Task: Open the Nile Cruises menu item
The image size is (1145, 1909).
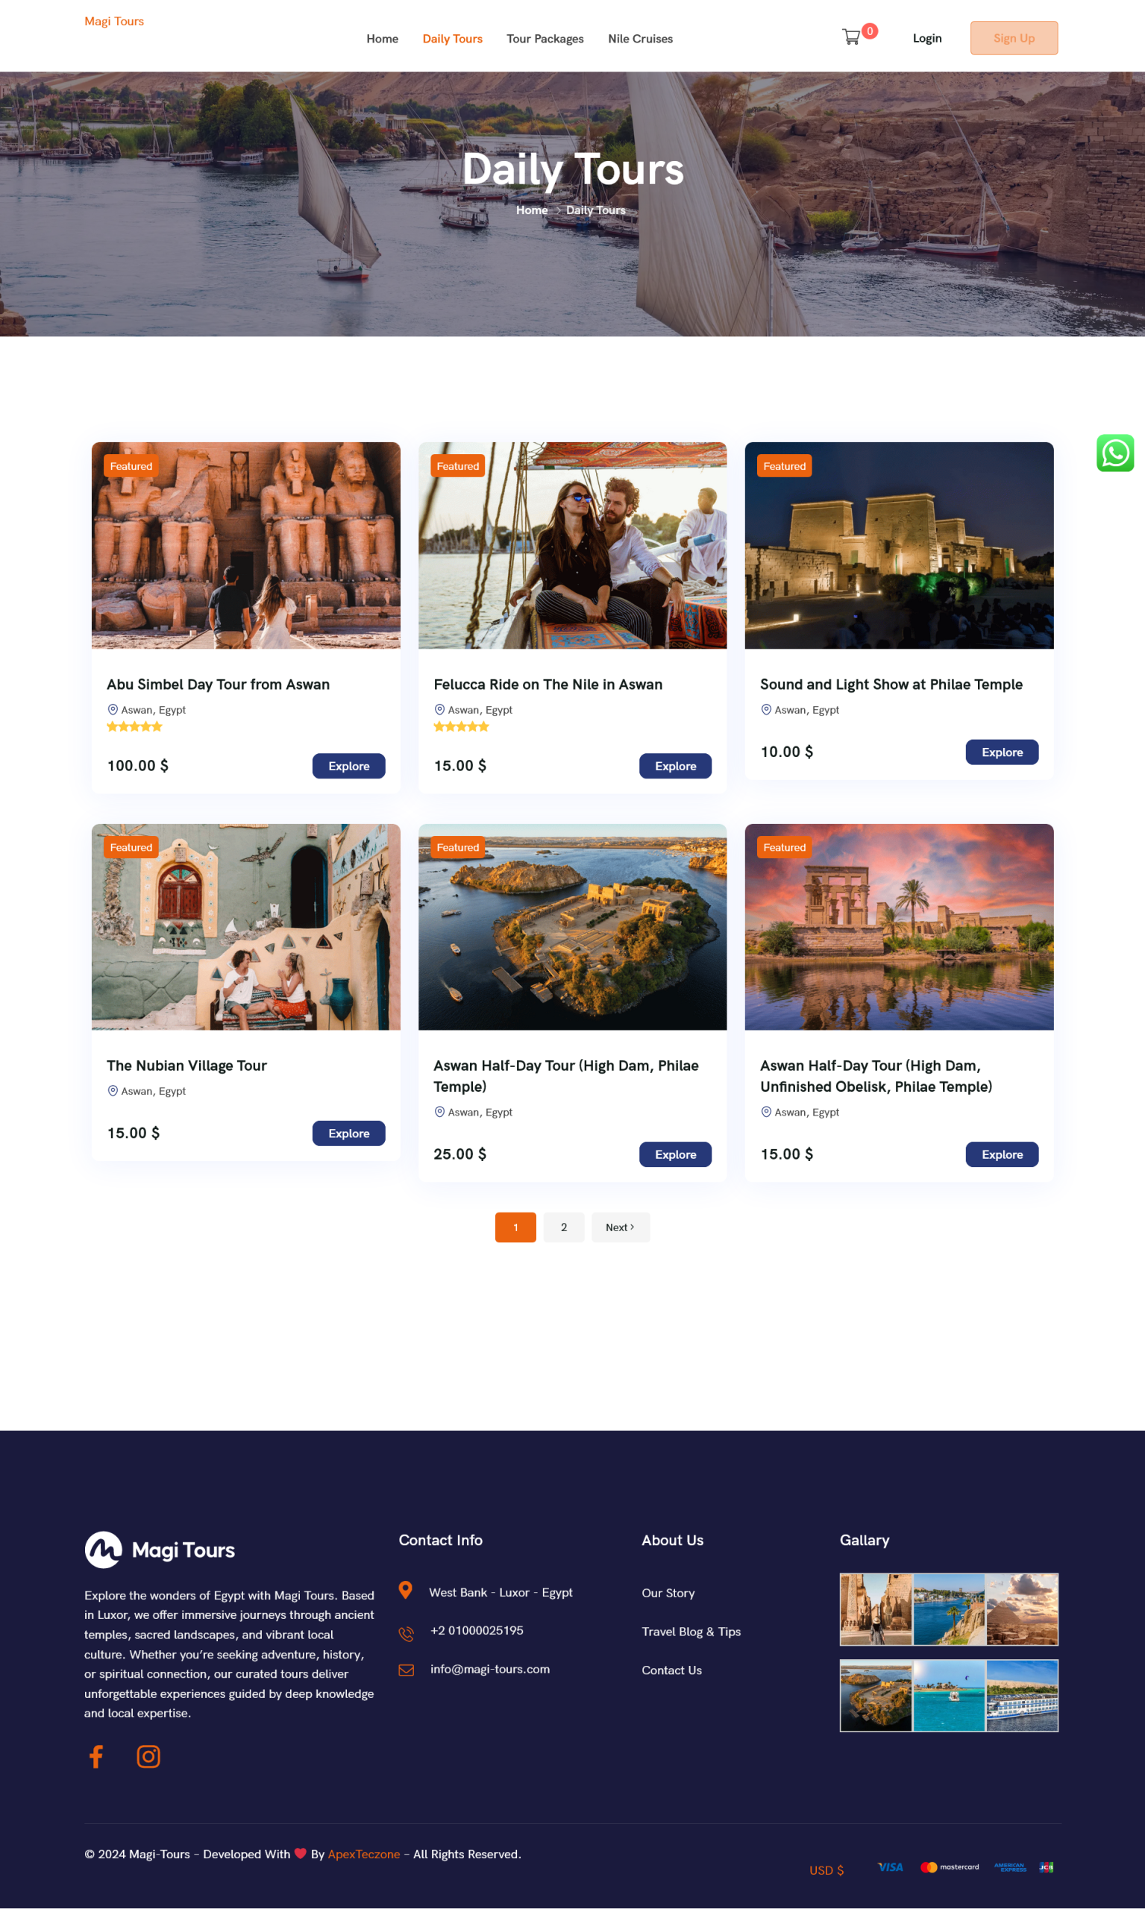Action: [x=639, y=39]
